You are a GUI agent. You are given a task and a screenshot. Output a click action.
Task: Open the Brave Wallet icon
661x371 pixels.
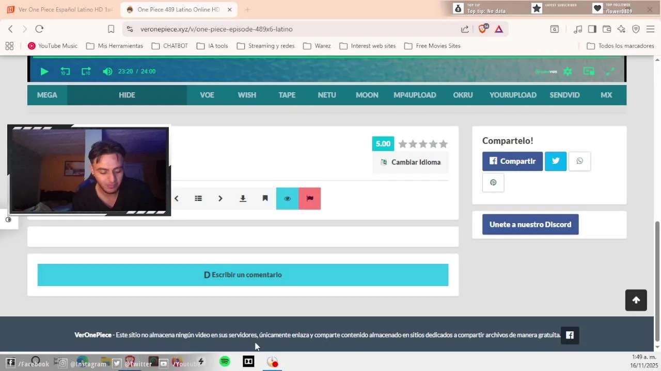coord(607,29)
